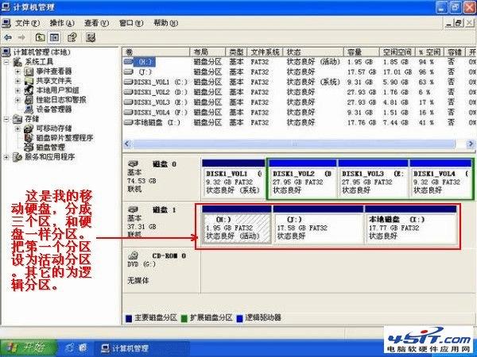The width and height of the screenshot is (477, 357).
Task: Select 计算机管理(本地) root node
Action: 41,52
